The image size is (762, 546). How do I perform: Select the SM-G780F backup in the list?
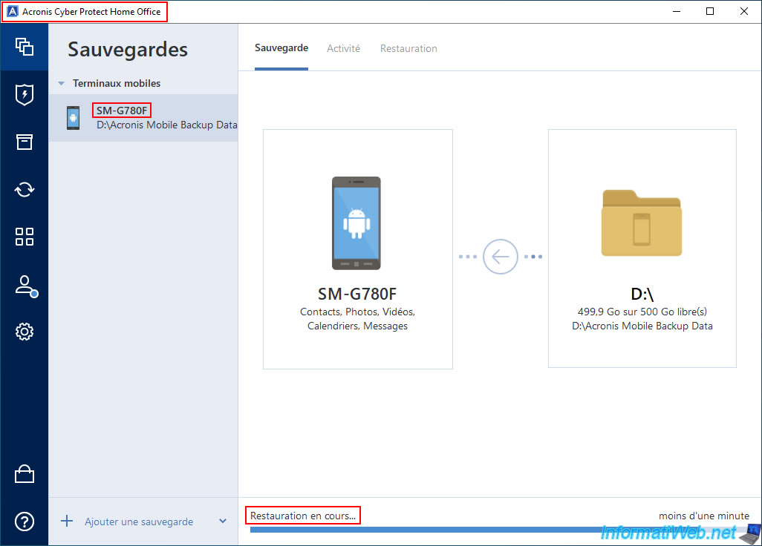tap(143, 118)
